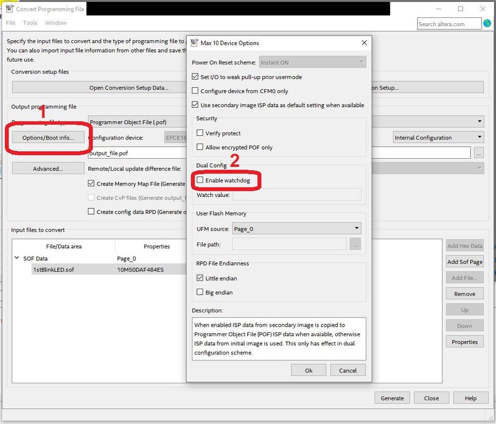Click the Watch value input field

pyautogui.click(x=297, y=194)
